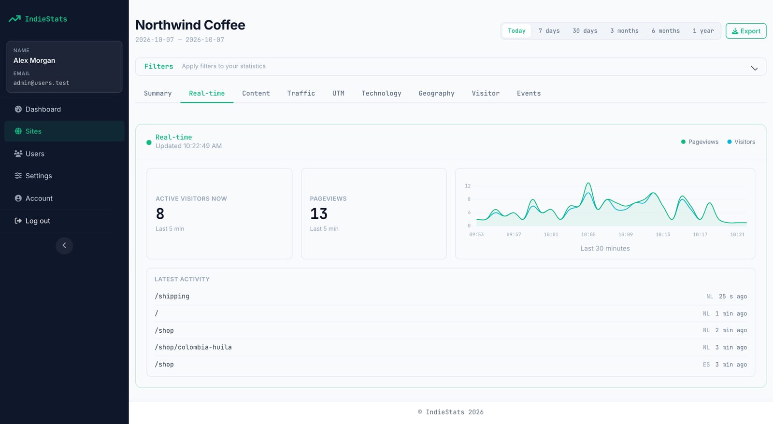The height and width of the screenshot is (424, 773).
Task: Click the Filters label
Action: pyautogui.click(x=158, y=67)
